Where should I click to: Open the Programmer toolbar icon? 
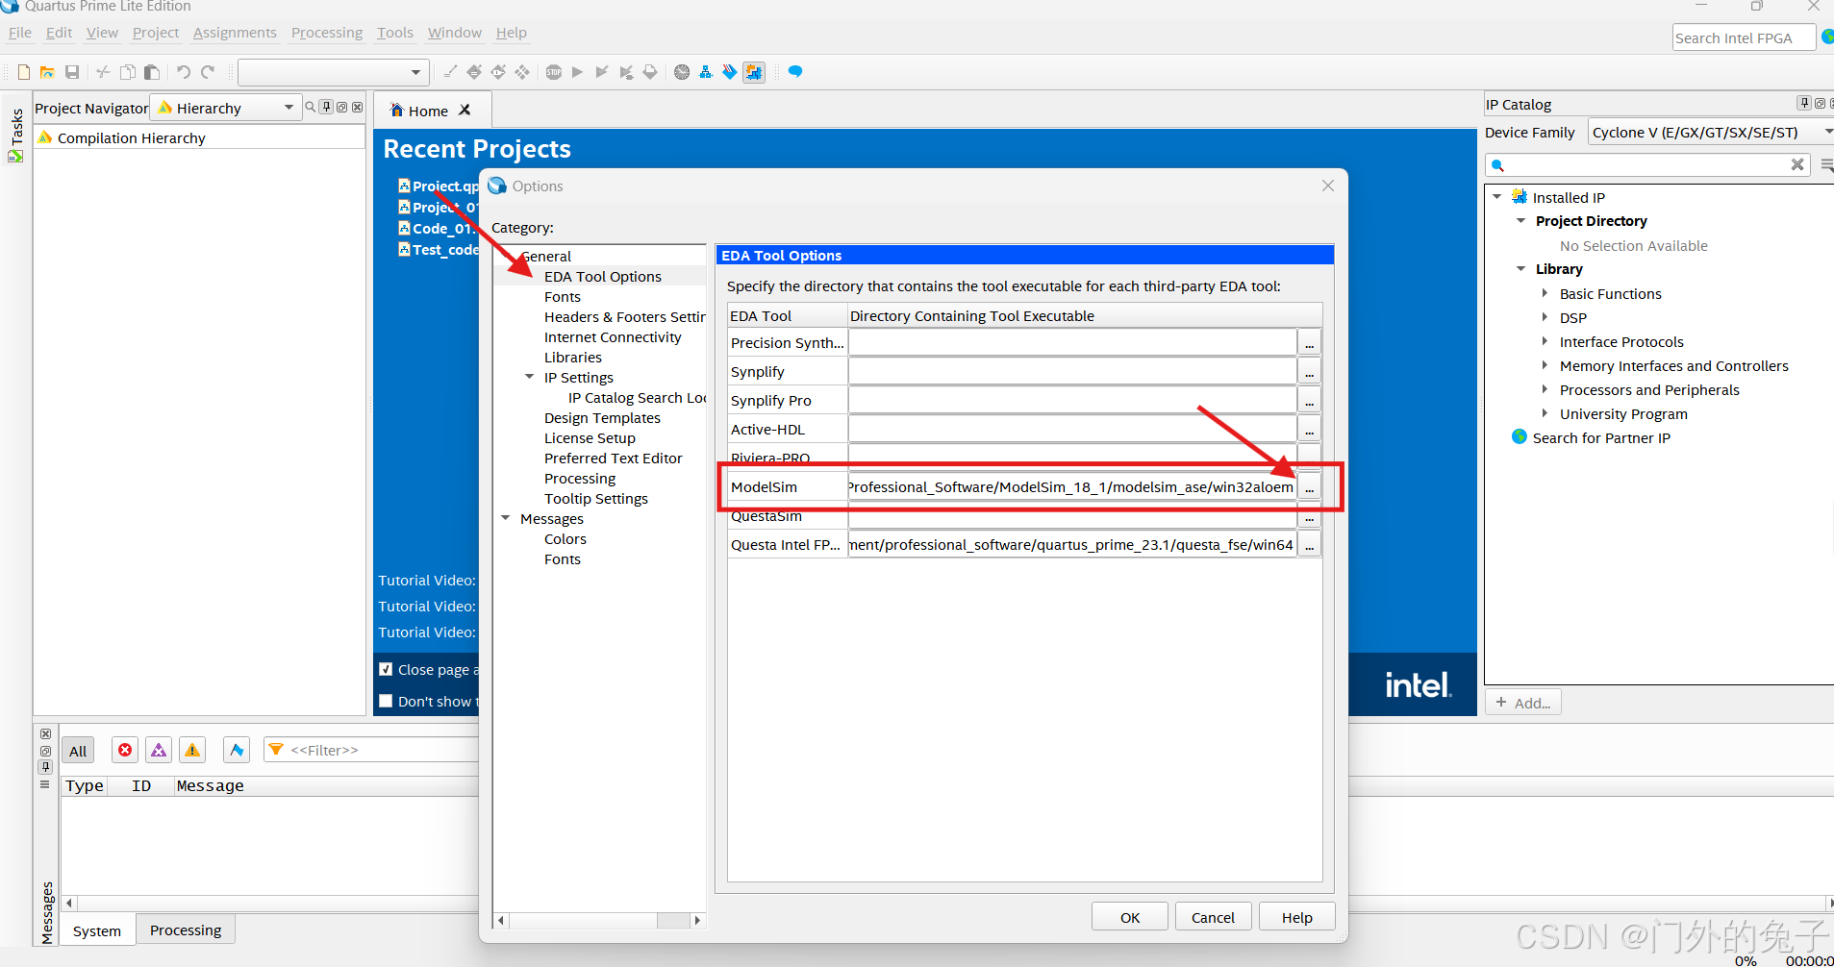pos(730,72)
